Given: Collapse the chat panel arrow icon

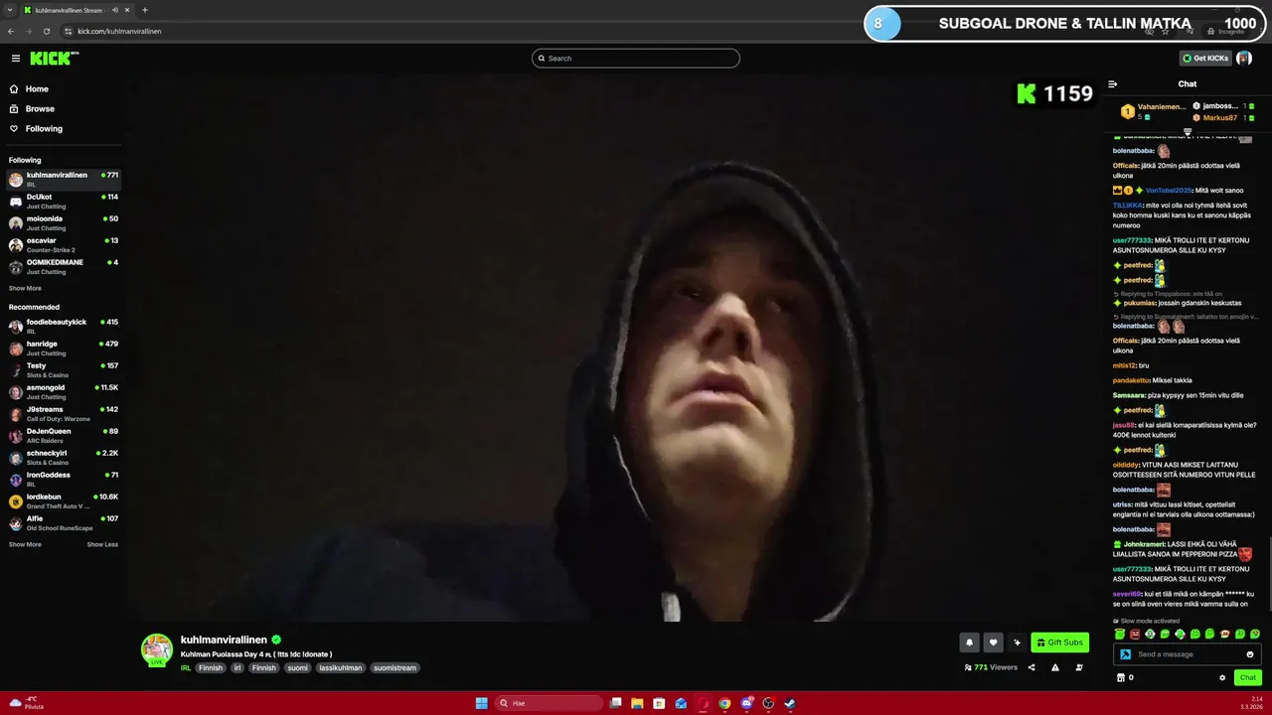Looking at the screenshot, I should coord(1113,84).
